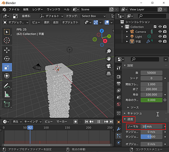Open the Object mode dropdown
The width and height of the screenshot is (169, 152).
pyautogui.click(x=16, y=23)
